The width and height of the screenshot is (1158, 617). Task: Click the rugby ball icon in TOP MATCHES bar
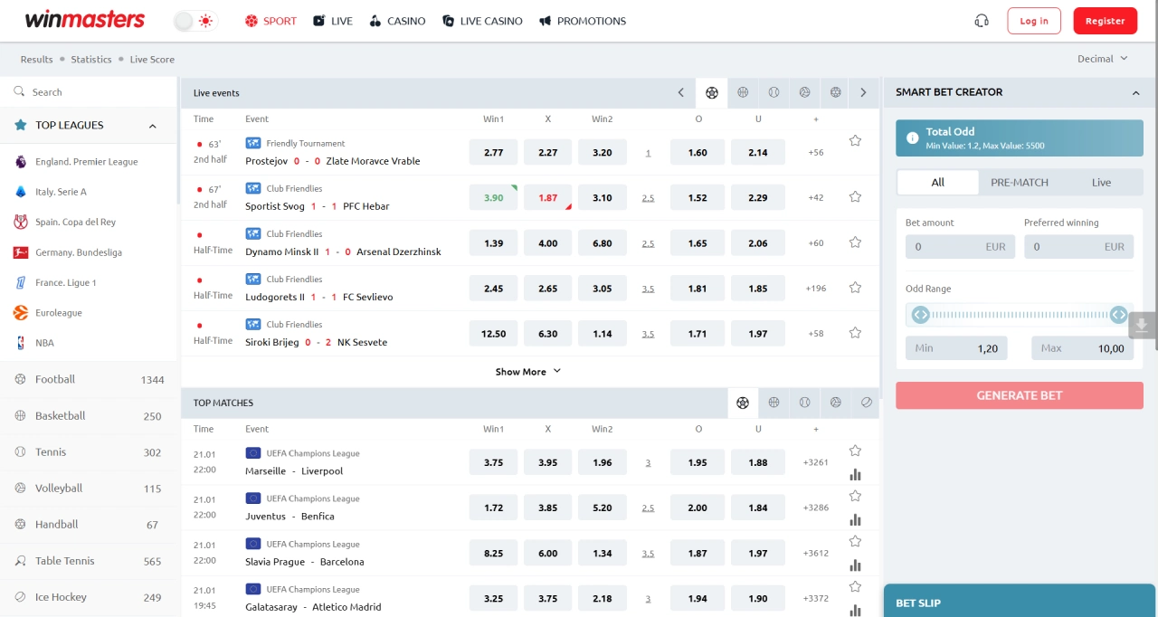[x=866, y=403]
